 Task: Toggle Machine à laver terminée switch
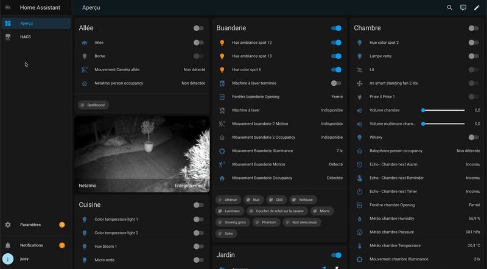tap(336, 83)
